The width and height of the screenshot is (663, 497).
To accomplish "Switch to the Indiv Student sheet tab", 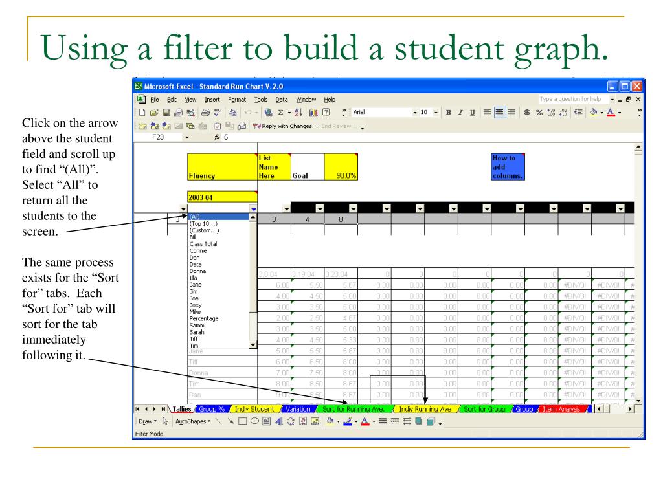I will [x=254, y=409].
